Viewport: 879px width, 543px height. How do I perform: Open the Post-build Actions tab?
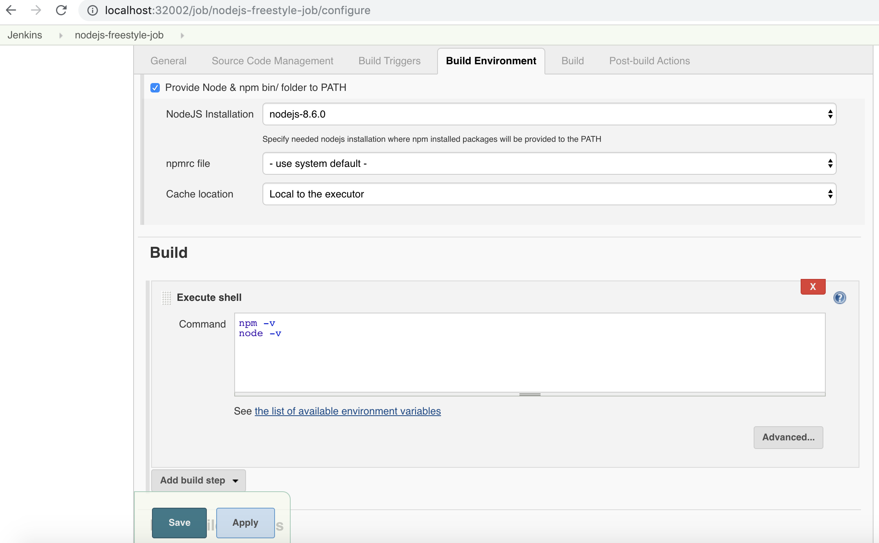click(x=649, y=61)
